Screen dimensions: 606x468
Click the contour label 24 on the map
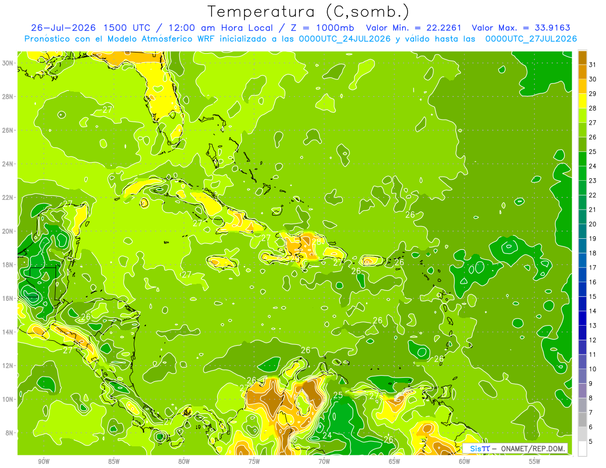click(x=327, y=435)
